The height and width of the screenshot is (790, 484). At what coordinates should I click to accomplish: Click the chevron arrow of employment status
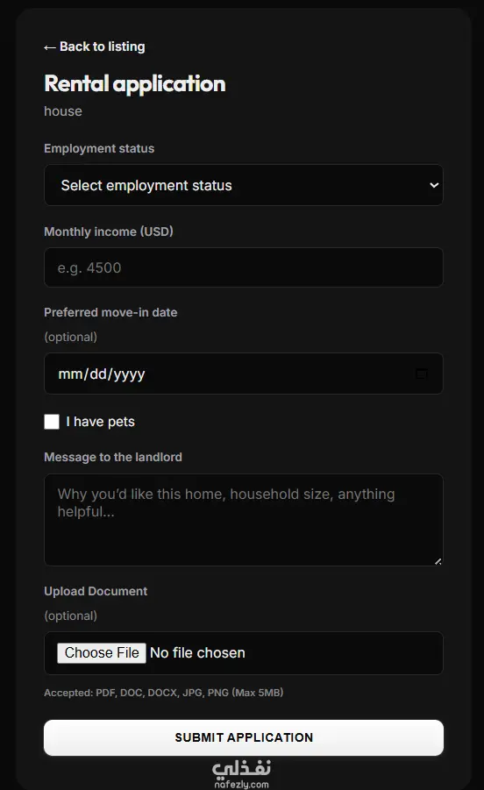pyautogui.click(x=434, y=185)
